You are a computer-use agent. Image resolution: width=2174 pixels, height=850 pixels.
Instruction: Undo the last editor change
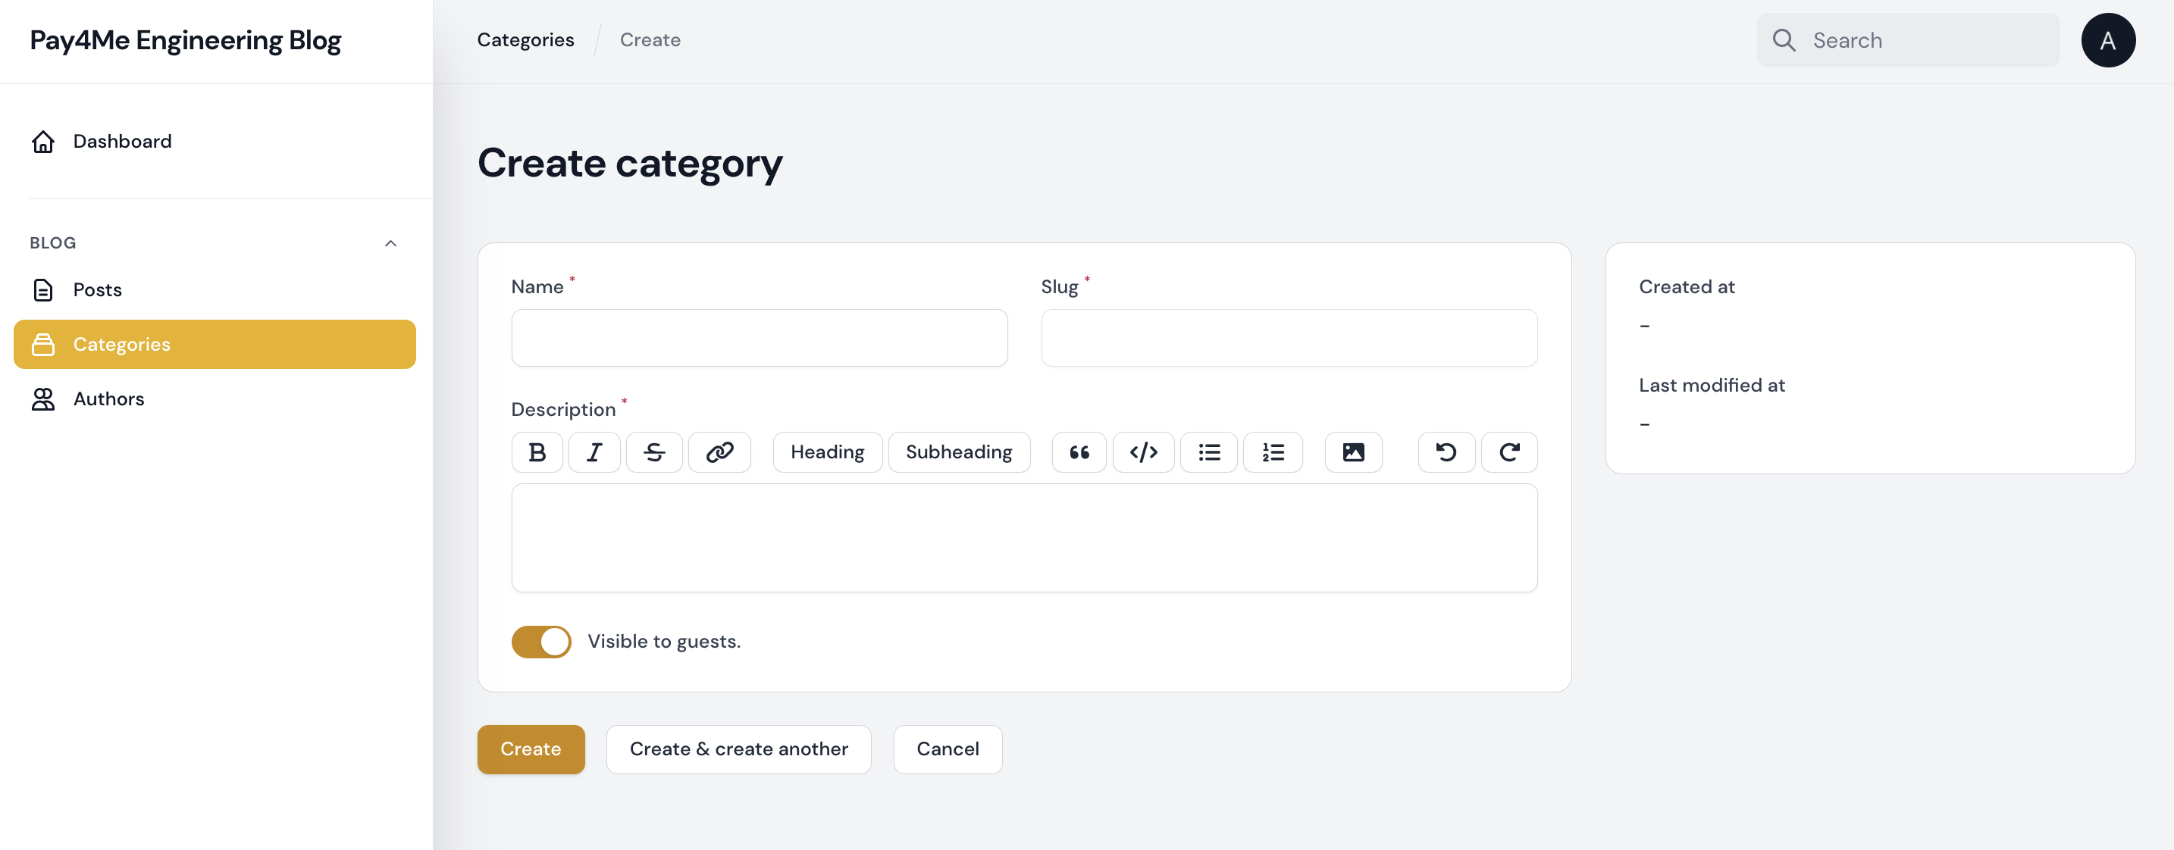(x=1446, y=452)
